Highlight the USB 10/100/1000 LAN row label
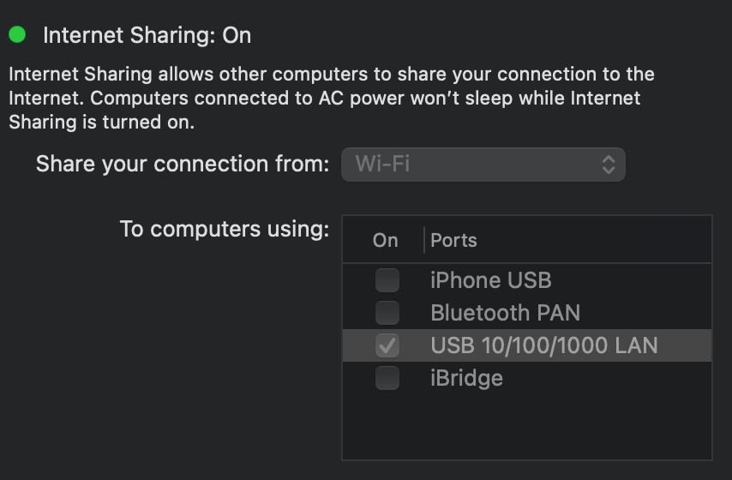Image resolution: width=732 pixels, height=480 pixels. pos(543,345)
